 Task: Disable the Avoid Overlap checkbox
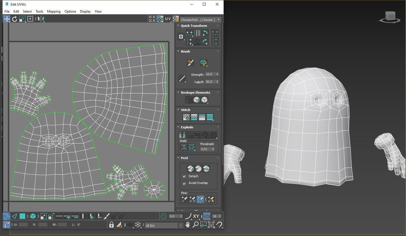184,183
